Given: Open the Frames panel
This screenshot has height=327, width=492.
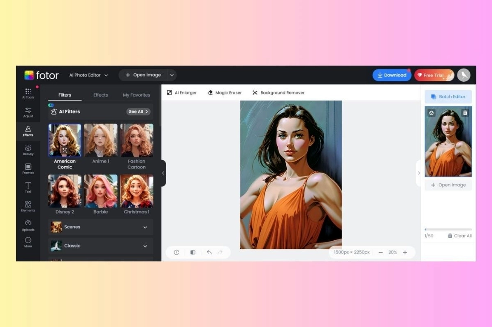Looking at the screenshot, I should (x=28, y=168).
